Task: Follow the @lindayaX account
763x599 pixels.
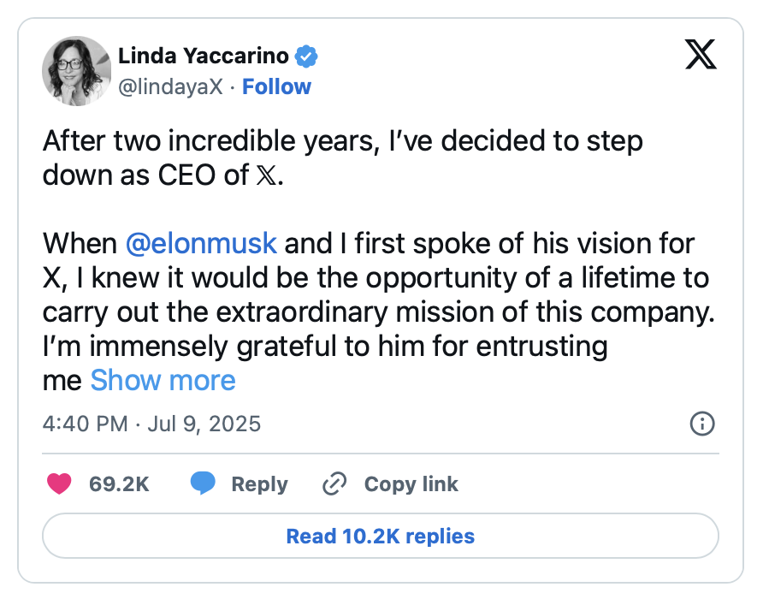Action: (276, 87)
